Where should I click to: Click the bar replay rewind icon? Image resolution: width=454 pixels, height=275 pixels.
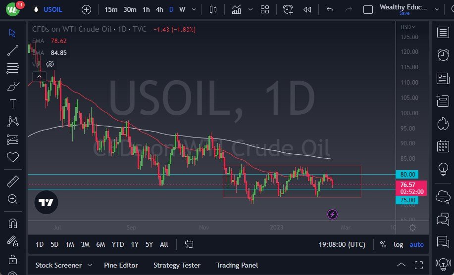click(307, 9)
